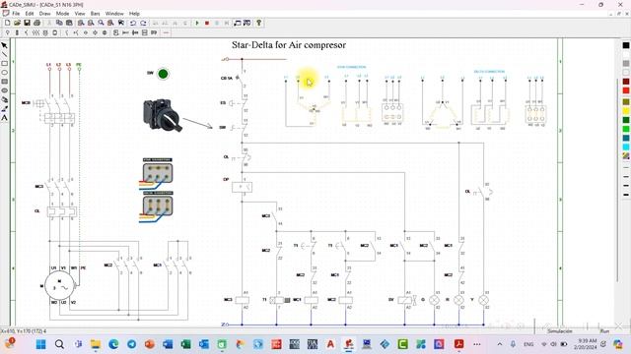Open the Windows Start menu
This screenshot has width=631, height=354.
tap(41, 344)
